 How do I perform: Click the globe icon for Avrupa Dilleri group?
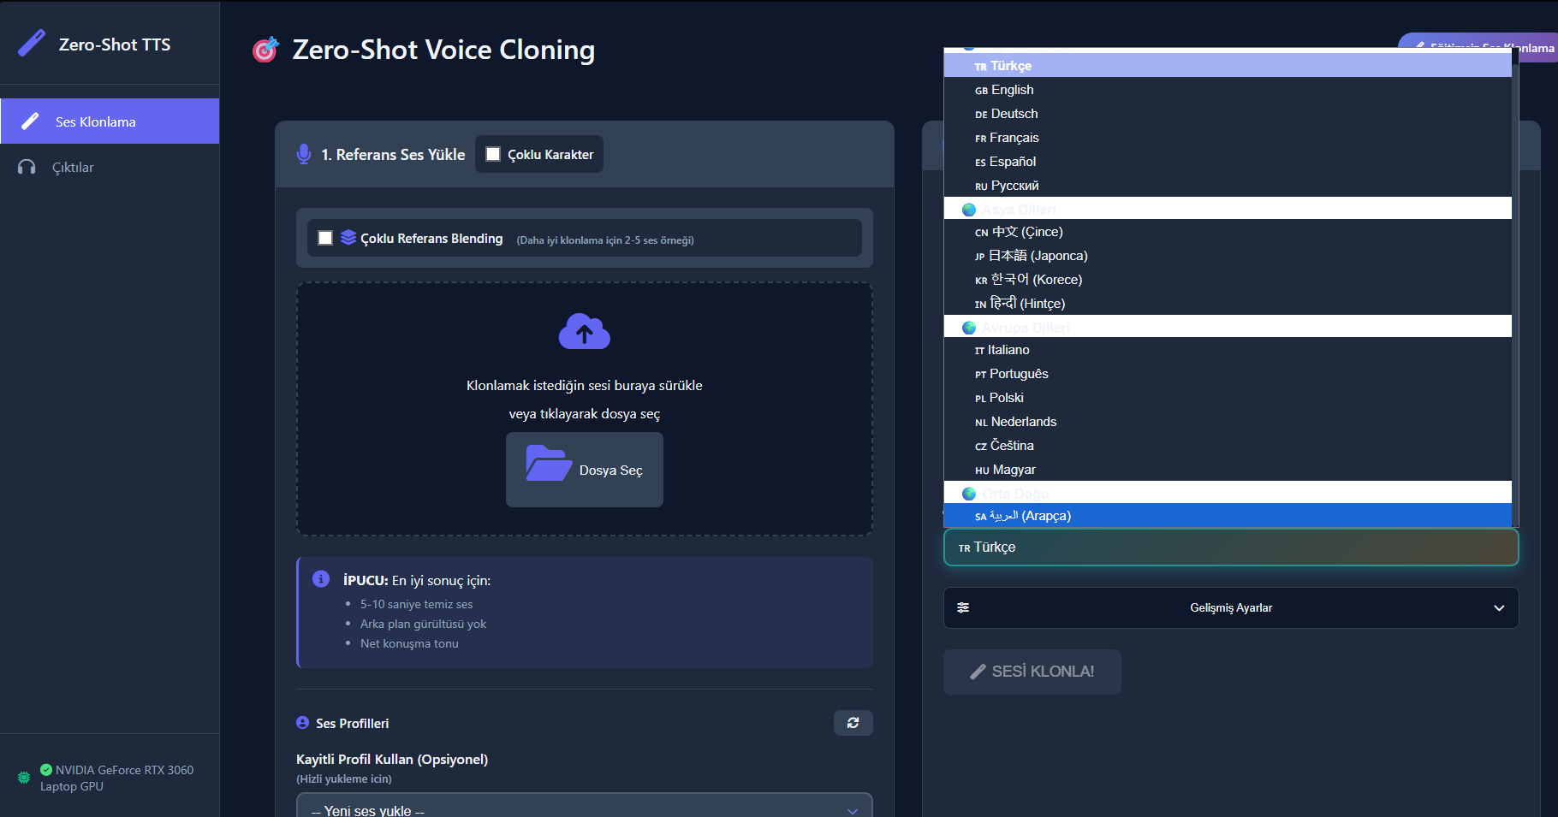[x=969, y=328]
